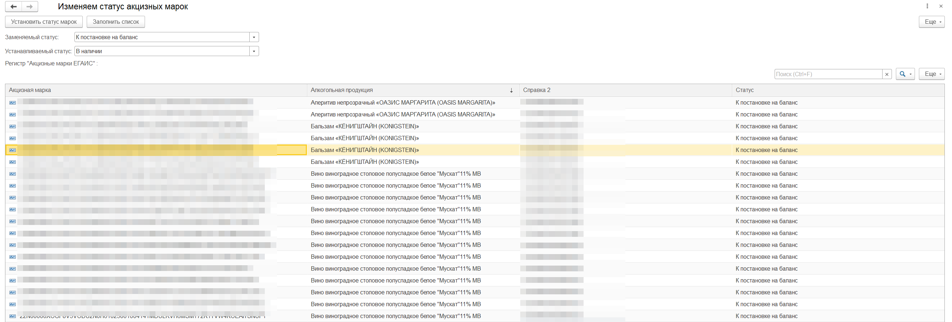Click the status cell in the highlighted row

point(838,150)
